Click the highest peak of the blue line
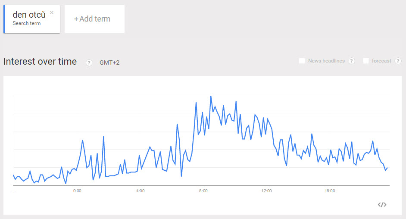 tap(211, 96)
